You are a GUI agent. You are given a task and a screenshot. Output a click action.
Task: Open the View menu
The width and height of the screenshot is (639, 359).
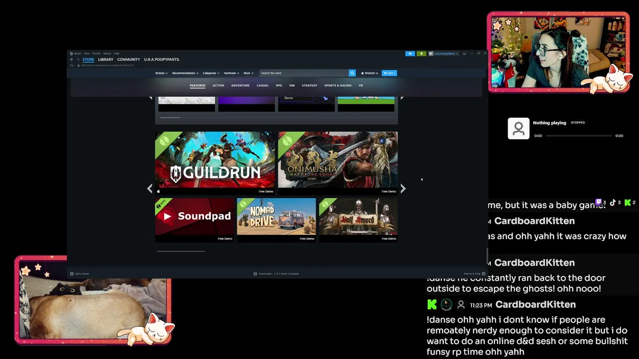87,53
